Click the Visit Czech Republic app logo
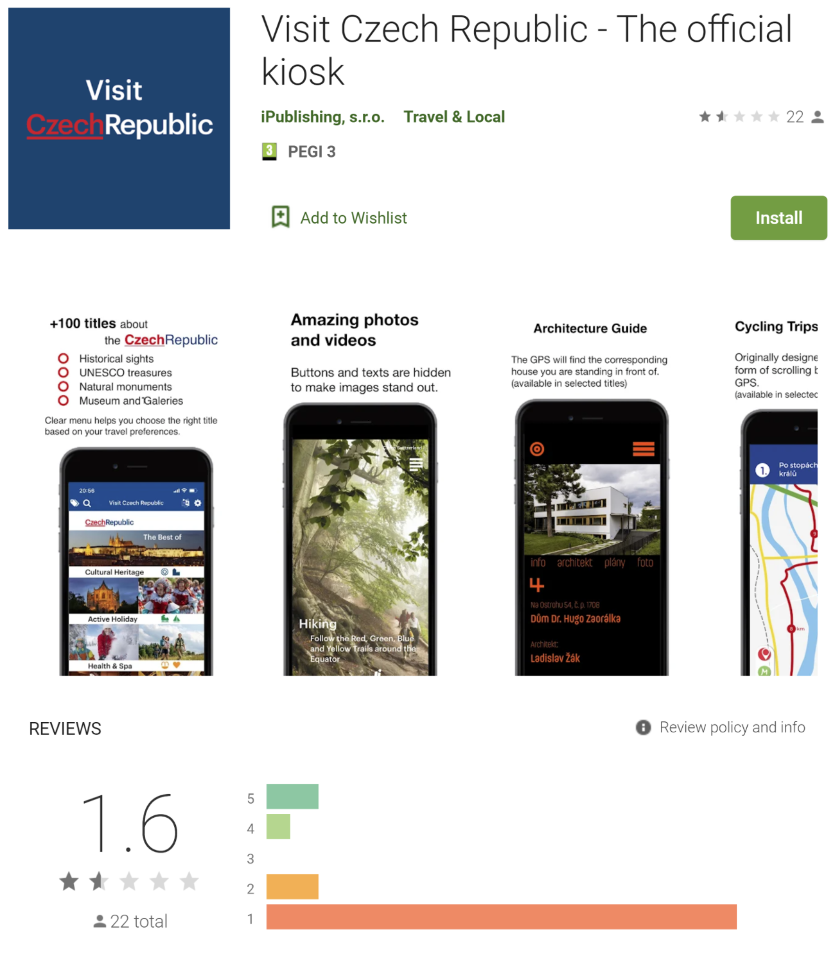 pyautogui.click(x=119, y=118)
